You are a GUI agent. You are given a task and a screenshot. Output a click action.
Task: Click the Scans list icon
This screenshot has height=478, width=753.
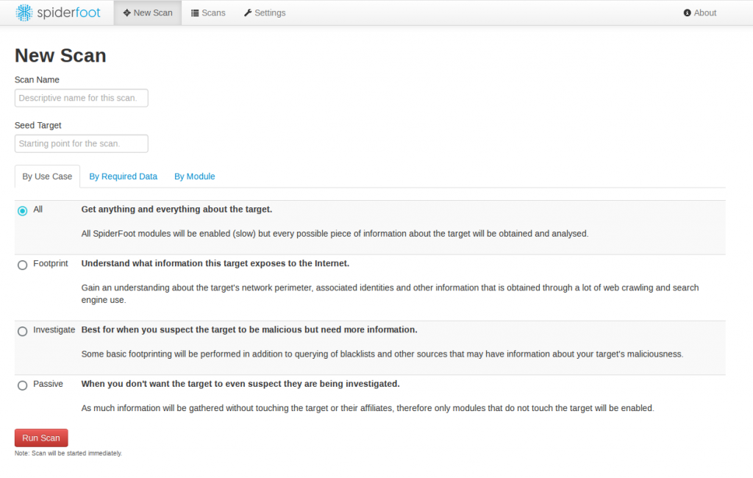195,13
